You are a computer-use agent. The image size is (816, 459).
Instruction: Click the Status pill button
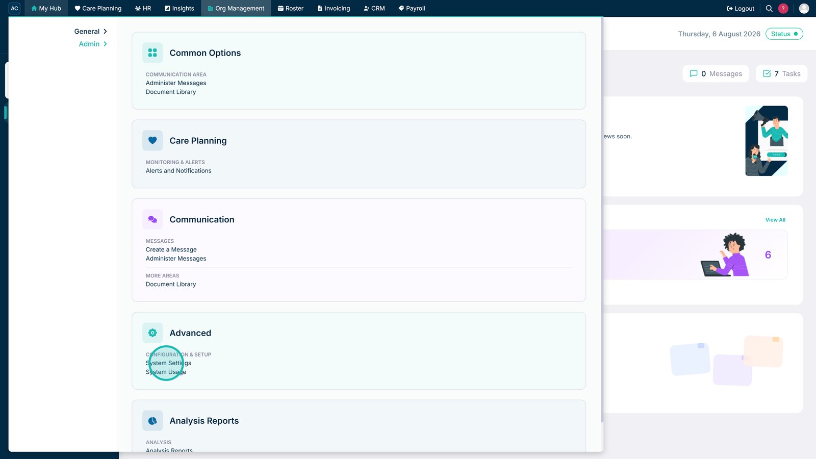pos(784,34)
